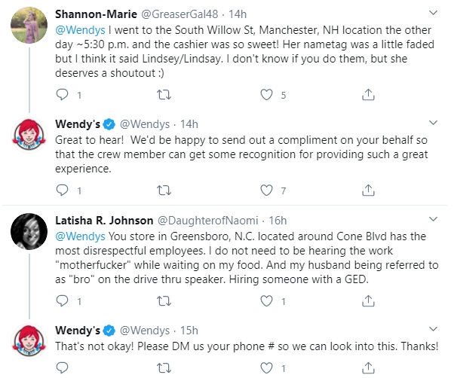The width and height of the screenshot is (454, 378).
Task: Open @Wendys mention in Shannon-Marie's tweet
Action: point(80,30)
